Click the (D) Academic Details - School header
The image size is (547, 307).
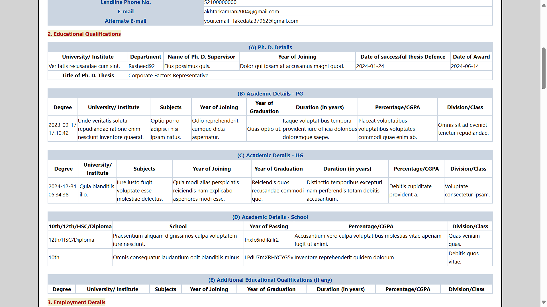(x=270, y=217)
